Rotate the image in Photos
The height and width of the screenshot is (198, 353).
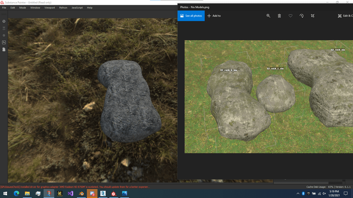301,16
